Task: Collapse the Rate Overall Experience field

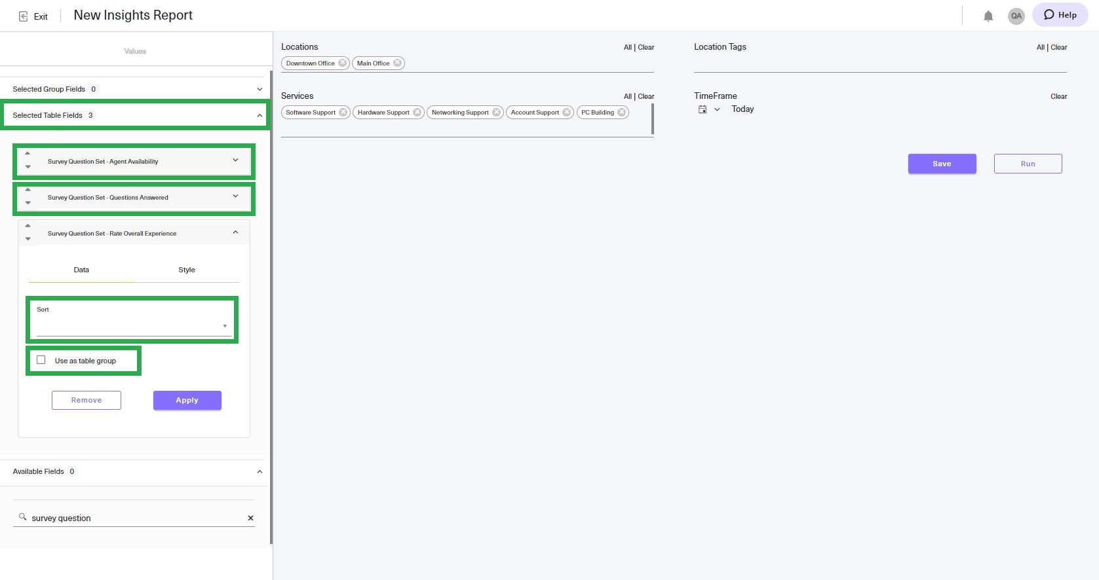Action: click(235, 232)
